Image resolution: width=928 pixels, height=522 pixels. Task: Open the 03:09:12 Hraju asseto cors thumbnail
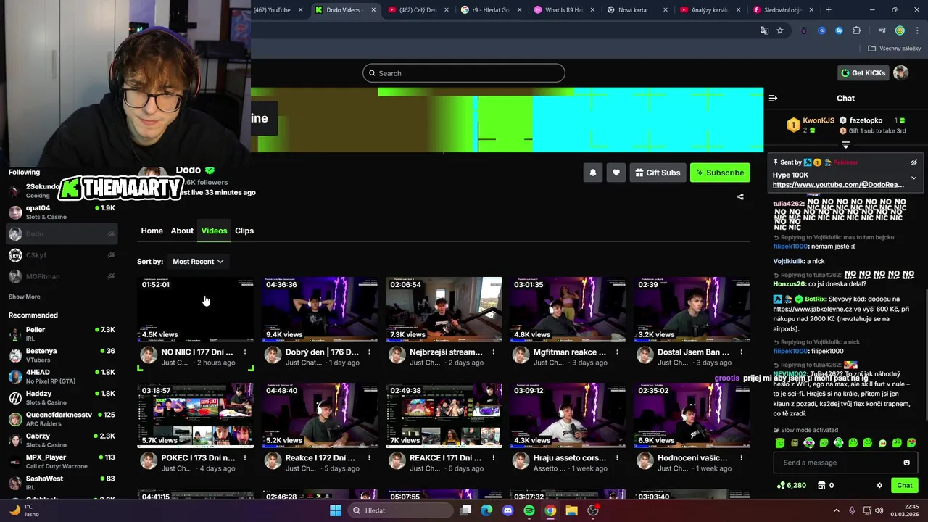568,415
